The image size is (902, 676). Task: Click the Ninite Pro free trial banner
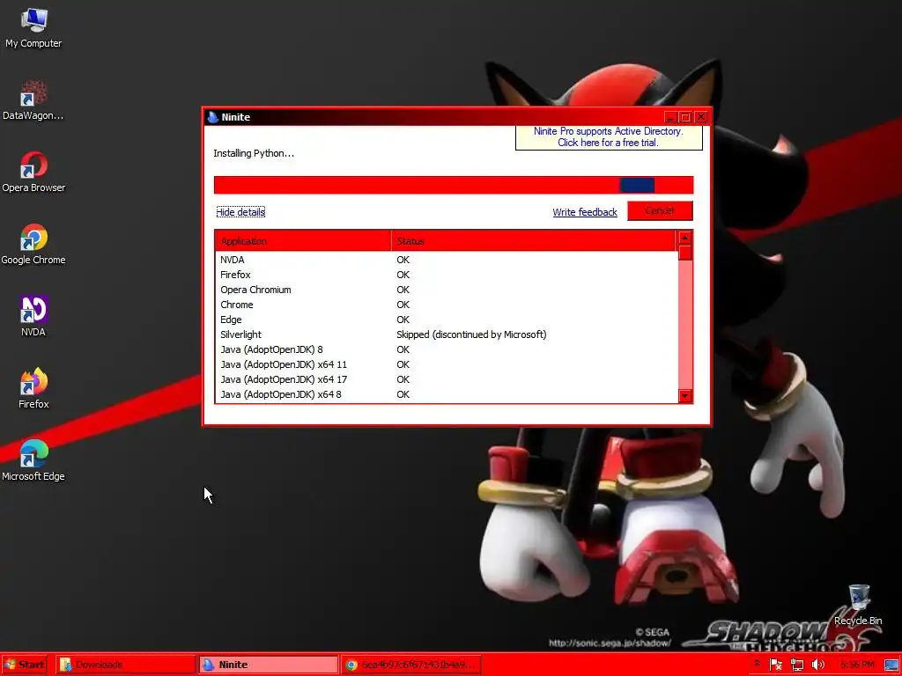(609, 137)
